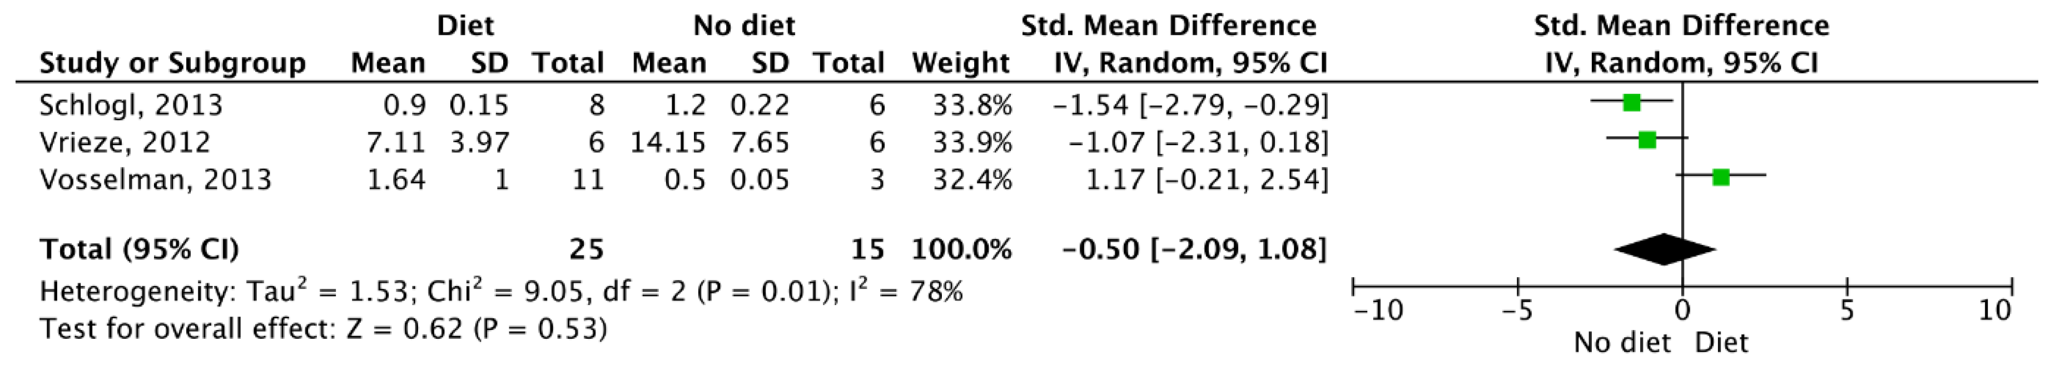Click the Heterogeneity statistics line
The image size is (2055, 370).
502,291
